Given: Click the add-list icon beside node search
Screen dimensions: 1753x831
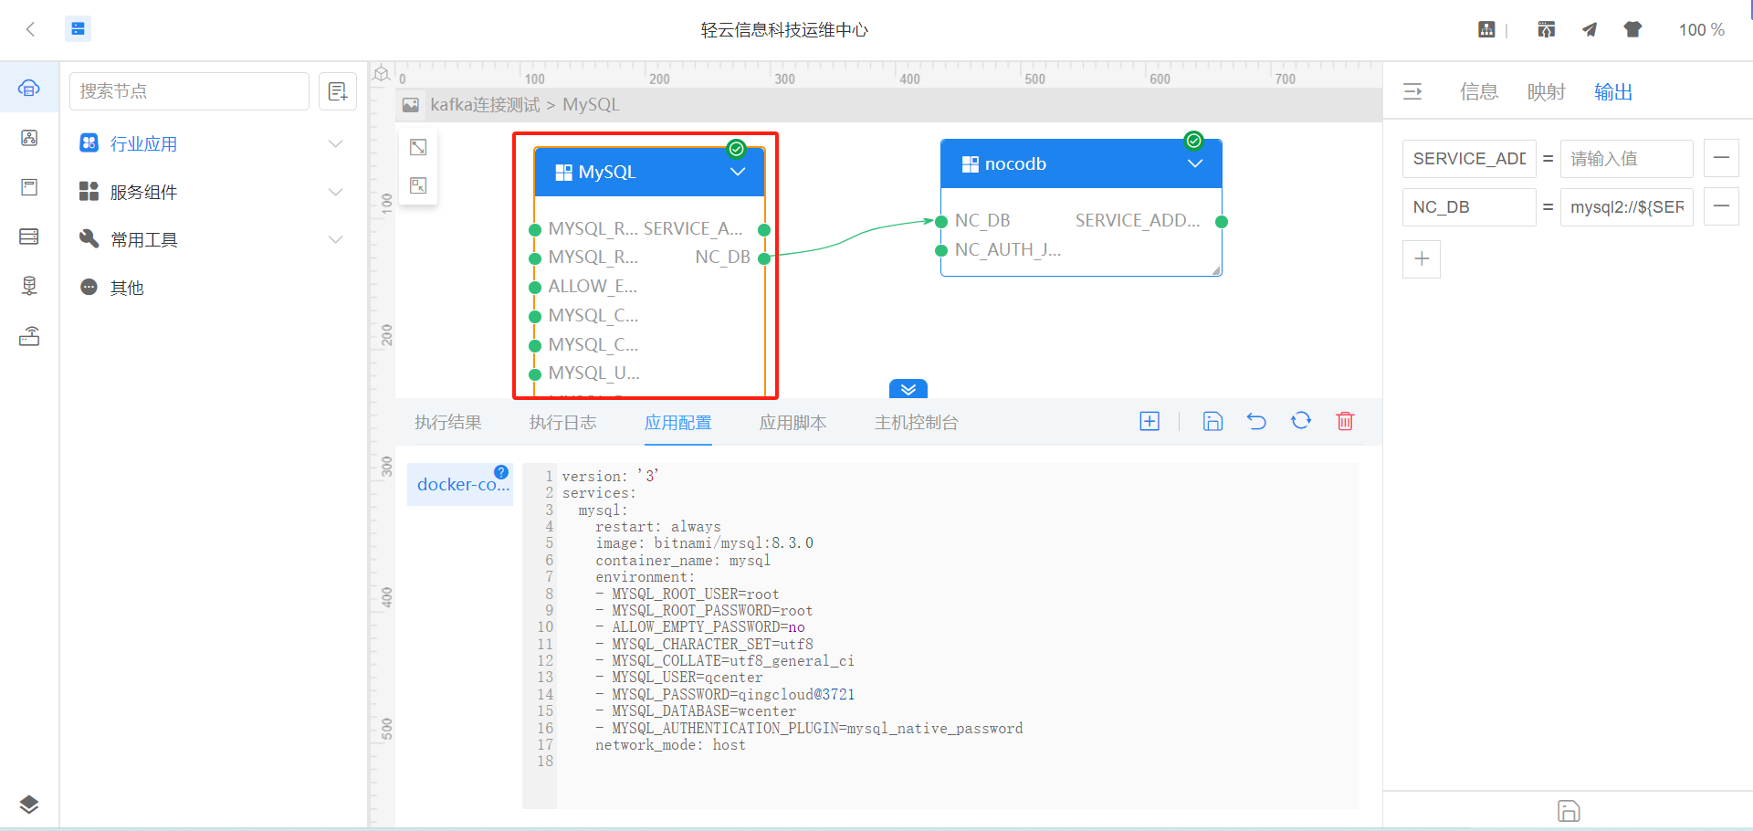Looking at the screenshot, I should [x=338, y=91].
